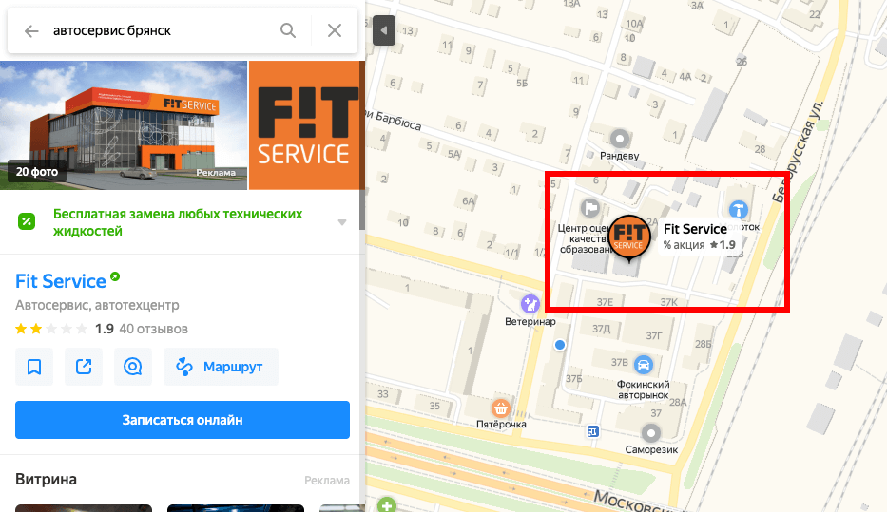Build a route with Маршрут button
Image resolution: width=887 pixels, height=512 pixels.
(x=221, y=367)
